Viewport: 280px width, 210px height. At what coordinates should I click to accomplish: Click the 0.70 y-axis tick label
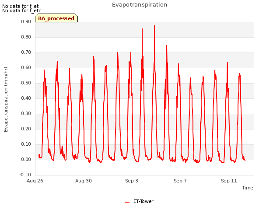pyautogui.click(x=26, y=52)
